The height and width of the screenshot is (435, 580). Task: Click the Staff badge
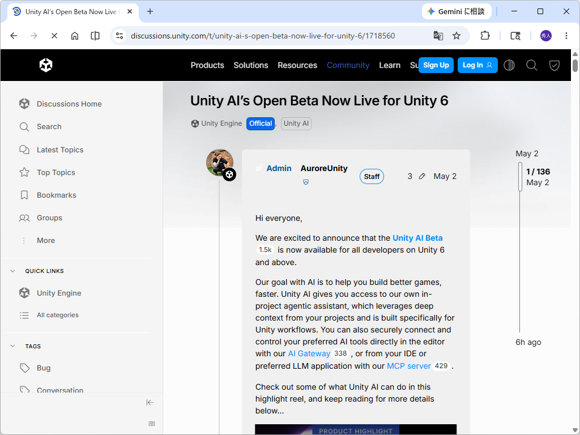(372, 177)
